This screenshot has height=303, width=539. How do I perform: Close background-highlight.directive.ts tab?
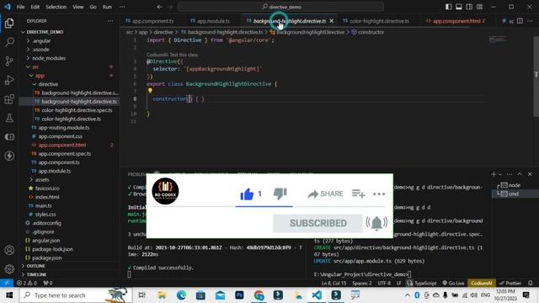331,21
